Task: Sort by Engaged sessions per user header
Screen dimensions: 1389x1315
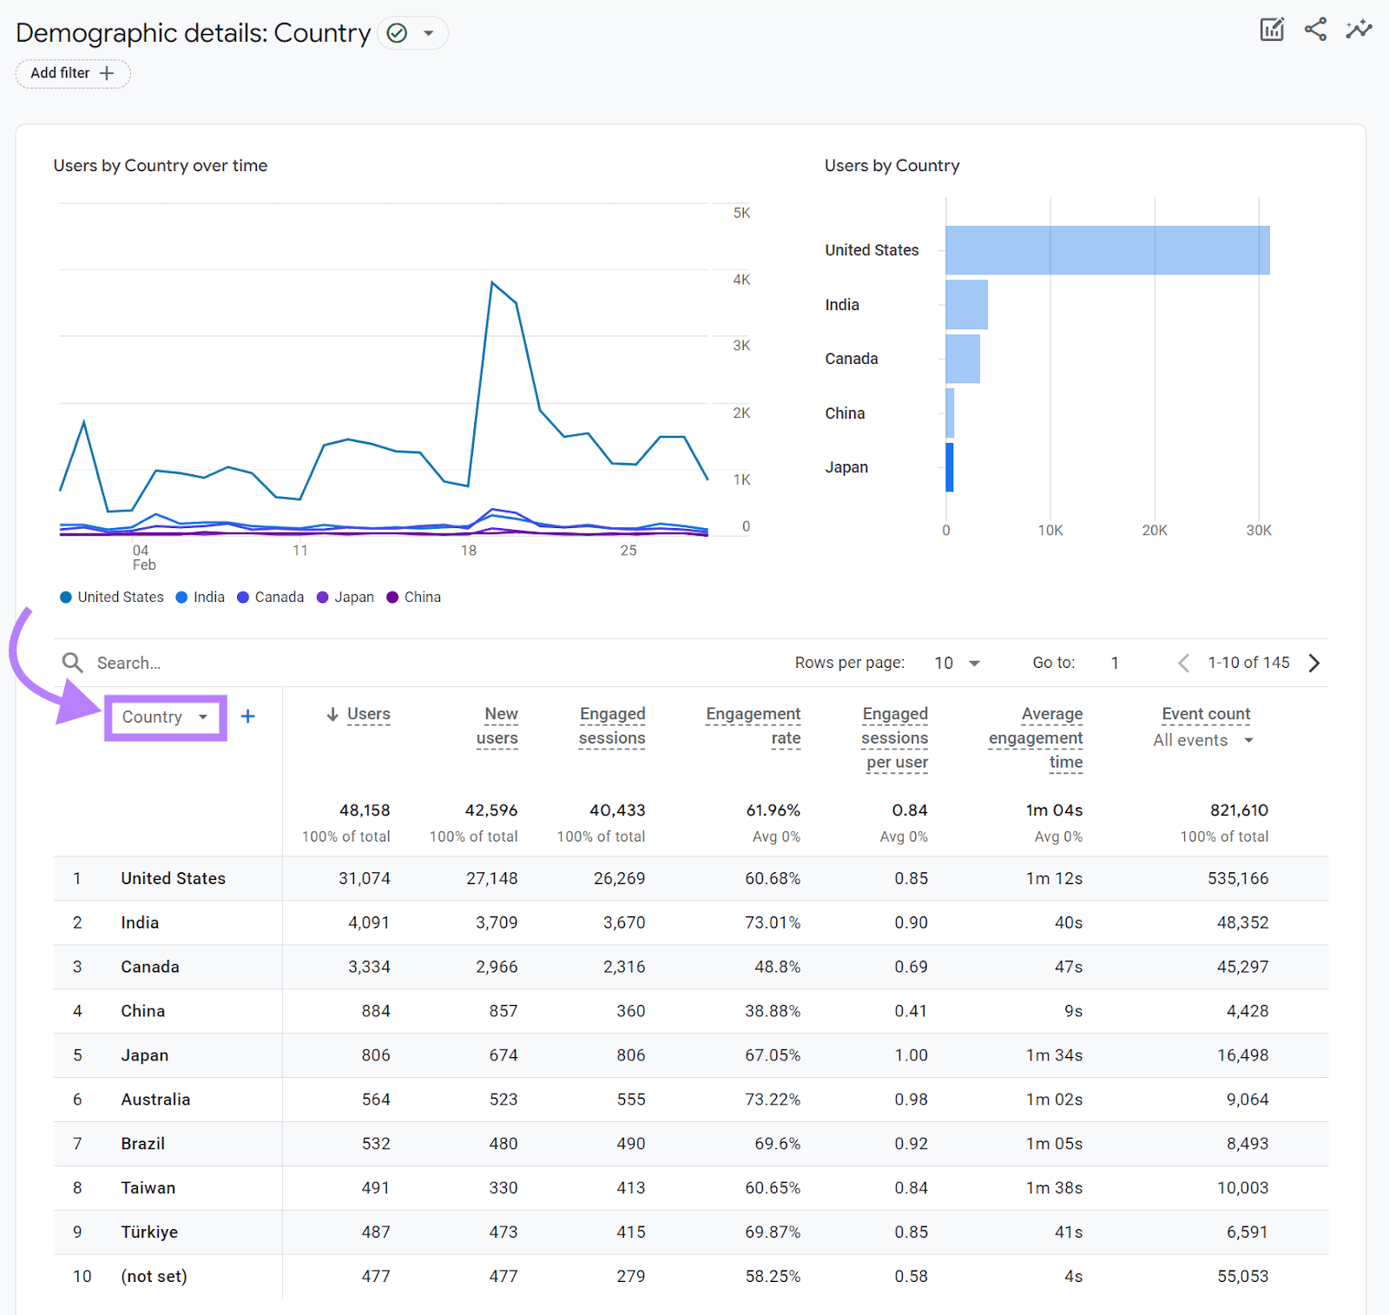Action: click(x=895, y=738)
